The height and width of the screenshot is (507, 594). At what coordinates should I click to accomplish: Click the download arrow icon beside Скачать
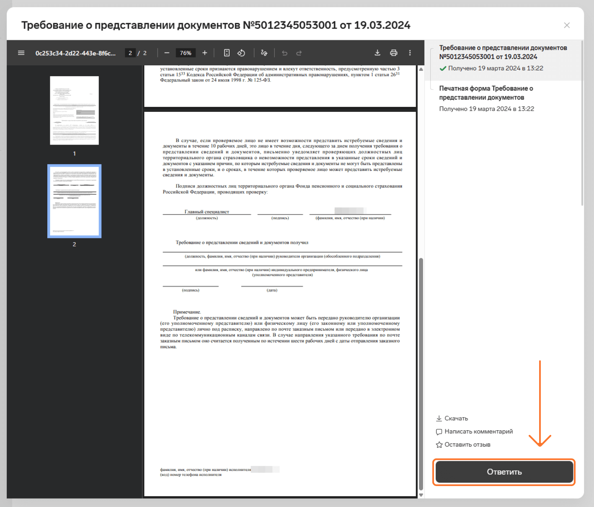439,418
